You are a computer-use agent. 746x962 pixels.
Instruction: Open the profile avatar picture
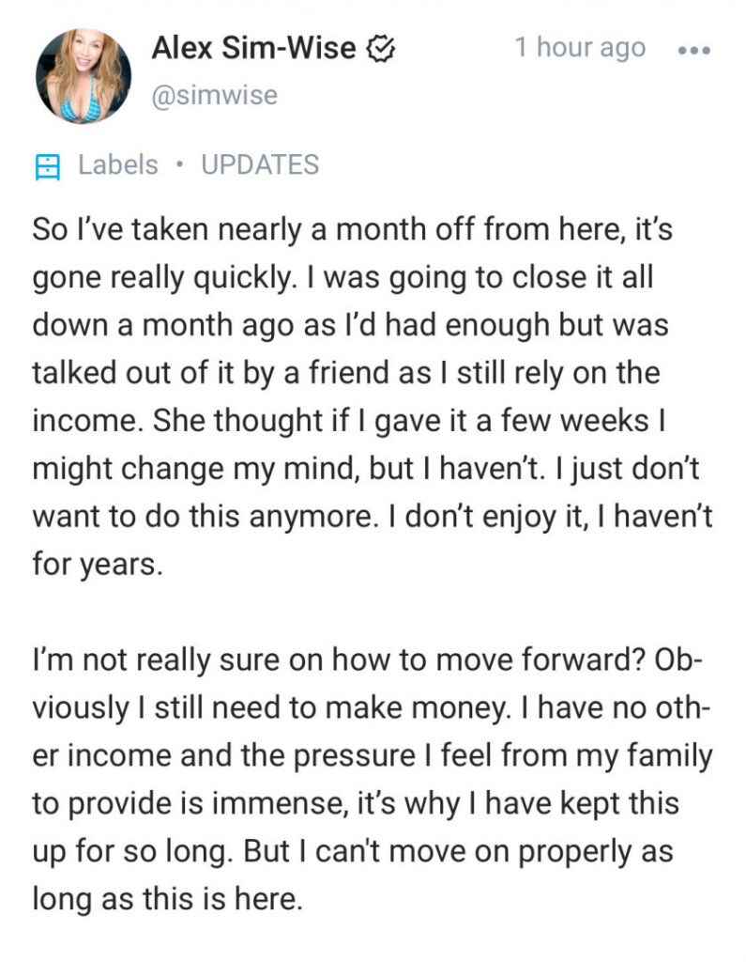pos(83,76)
